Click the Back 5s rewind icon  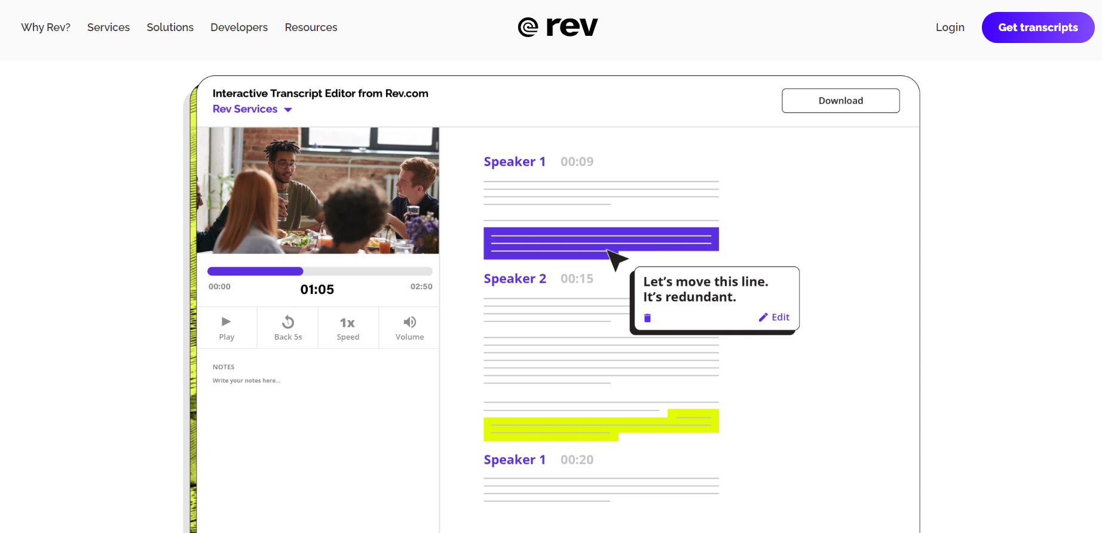click(288, 322)
